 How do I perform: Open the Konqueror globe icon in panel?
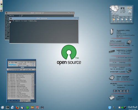[x=12, y=108]
